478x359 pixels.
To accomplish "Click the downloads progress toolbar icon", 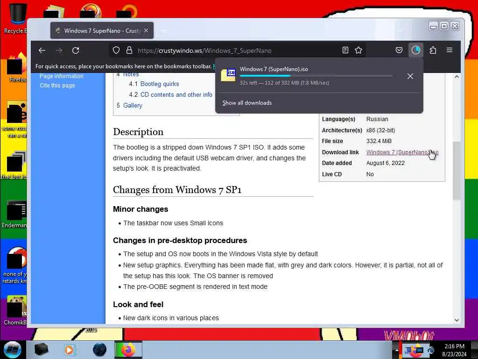I will (416, 50).
